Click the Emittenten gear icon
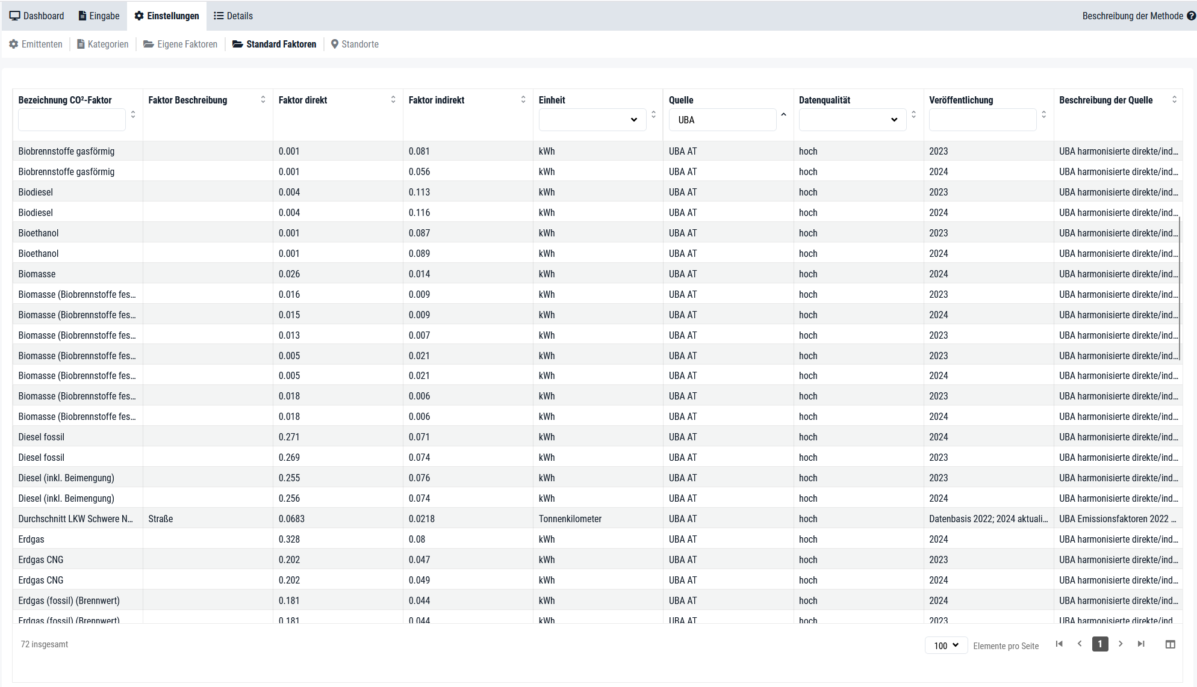The image size is (1197, 687). click(x=14, y=44)
